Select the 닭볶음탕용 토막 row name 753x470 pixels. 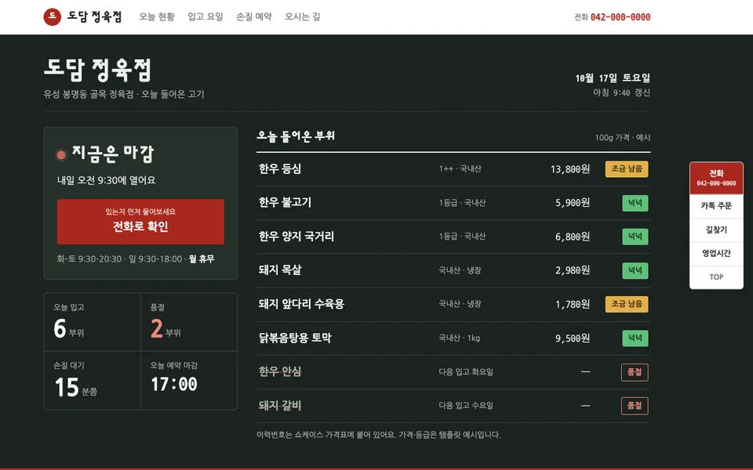point(296,338)
